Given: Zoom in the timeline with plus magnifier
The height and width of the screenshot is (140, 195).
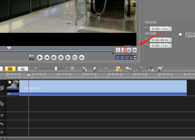Looking at the screenshot, I should (67, 68).
